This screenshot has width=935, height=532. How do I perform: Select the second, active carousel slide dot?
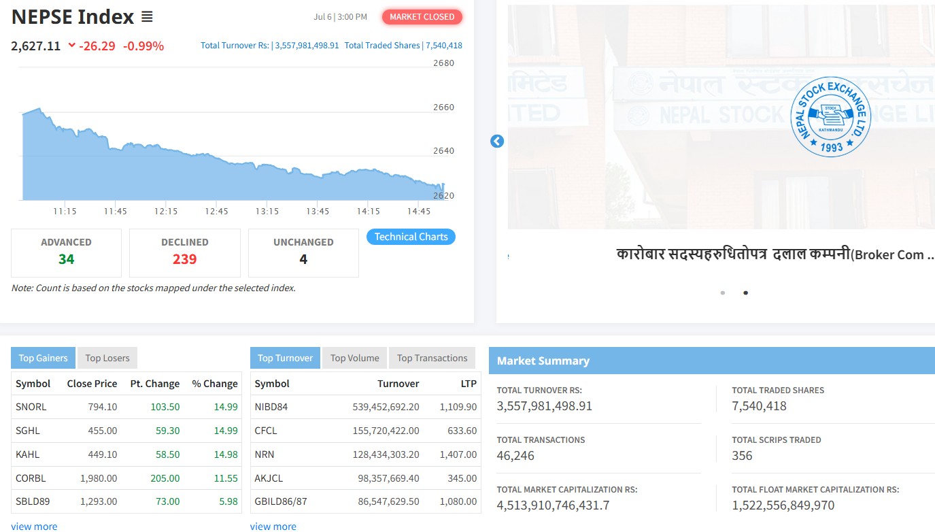tap(745, 293)
